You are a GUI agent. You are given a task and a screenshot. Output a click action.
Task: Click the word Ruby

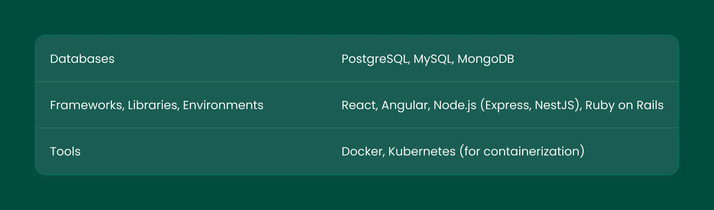tap(599, 105)
